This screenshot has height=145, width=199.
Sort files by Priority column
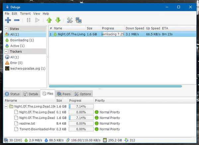click(145, 101)
